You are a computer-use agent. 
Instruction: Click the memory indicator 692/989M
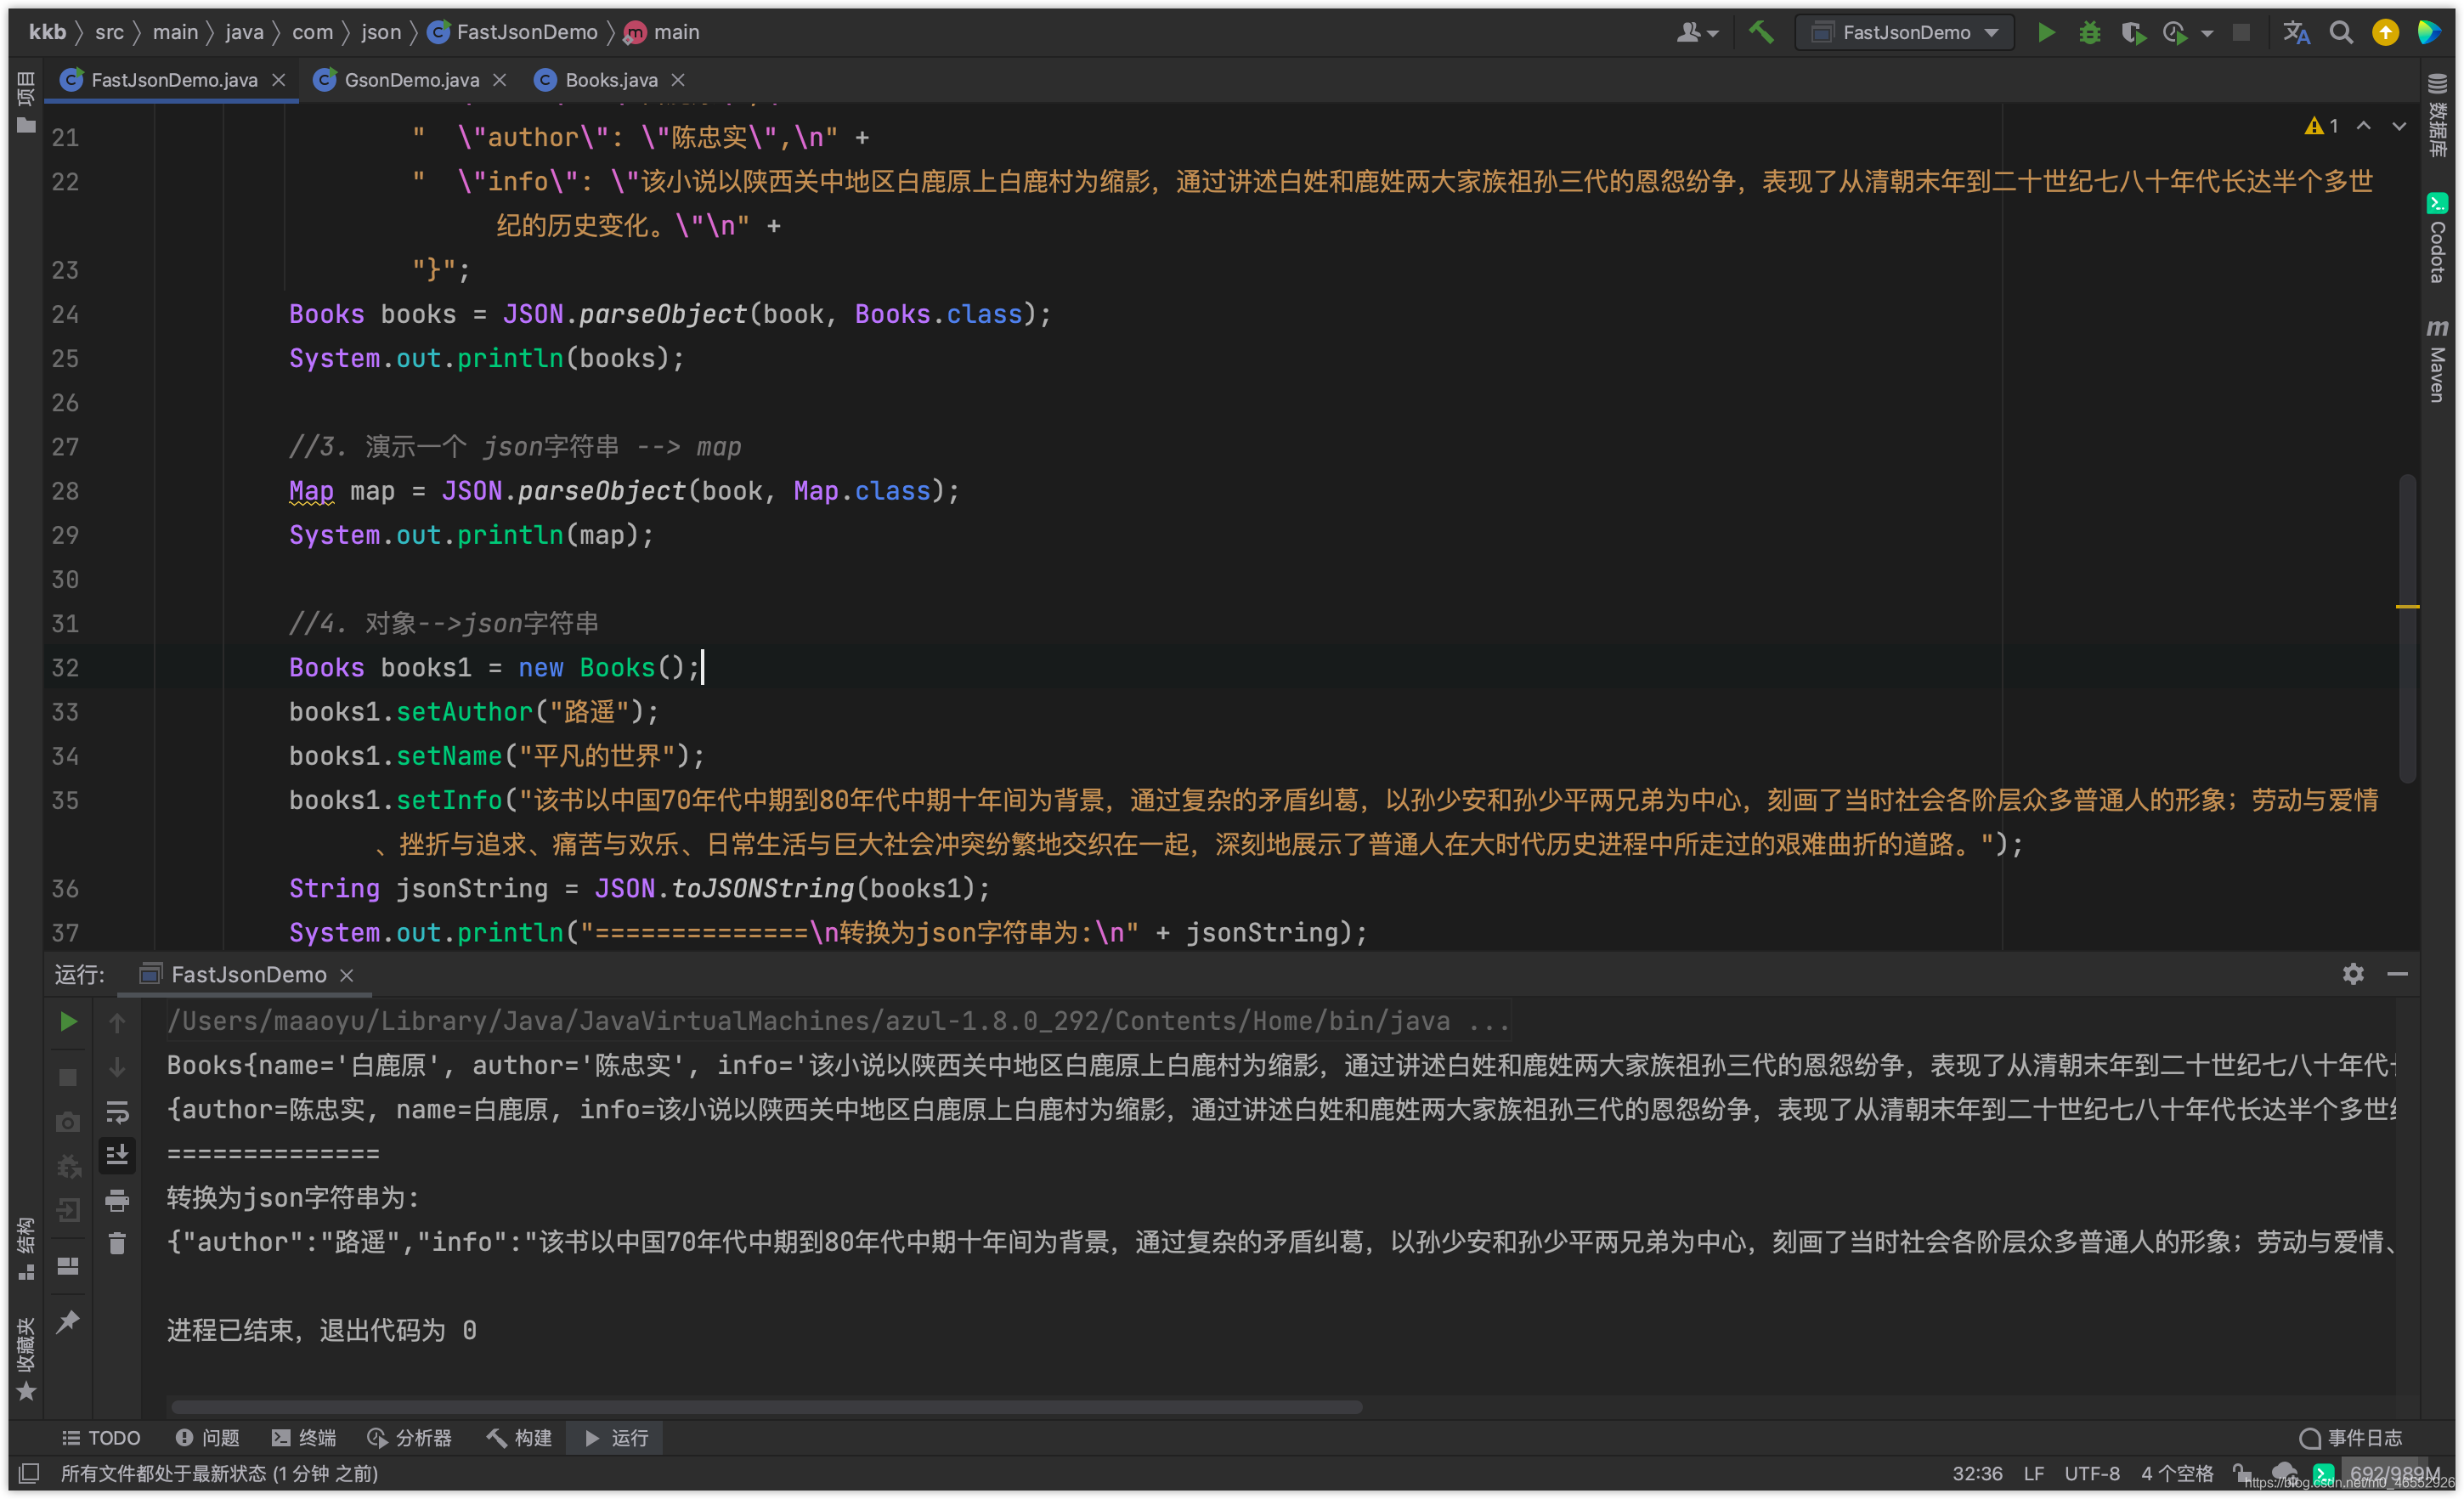tap(2396, 1473)
